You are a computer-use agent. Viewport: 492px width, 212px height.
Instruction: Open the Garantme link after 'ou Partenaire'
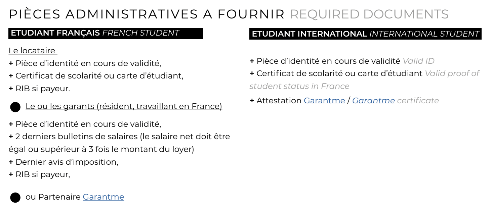[104, 197]
